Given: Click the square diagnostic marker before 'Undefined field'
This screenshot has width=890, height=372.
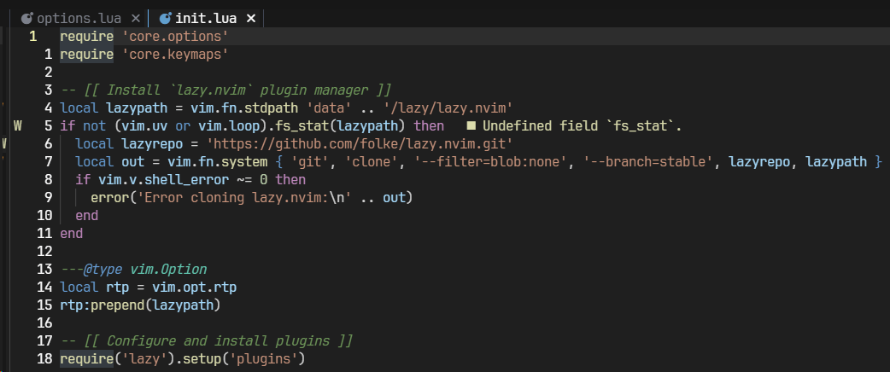Looking at the screenshot, I should (470, 126).
